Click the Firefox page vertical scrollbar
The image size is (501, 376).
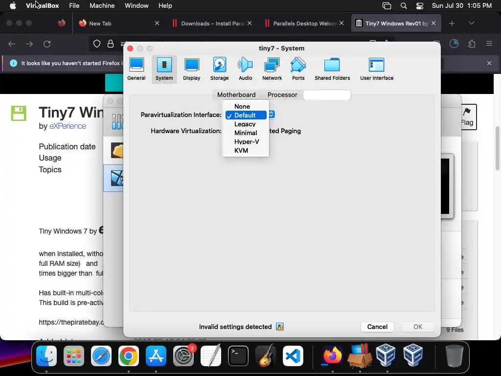pos(498,149)
